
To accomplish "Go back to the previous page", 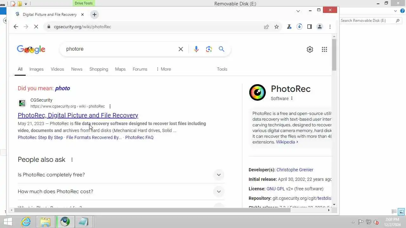I will (x=16, y=27).
